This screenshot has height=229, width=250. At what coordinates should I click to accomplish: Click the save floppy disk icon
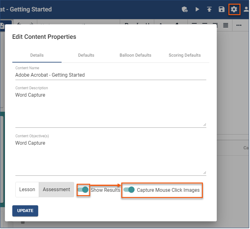pyautogui.click(x=222, y=9)
